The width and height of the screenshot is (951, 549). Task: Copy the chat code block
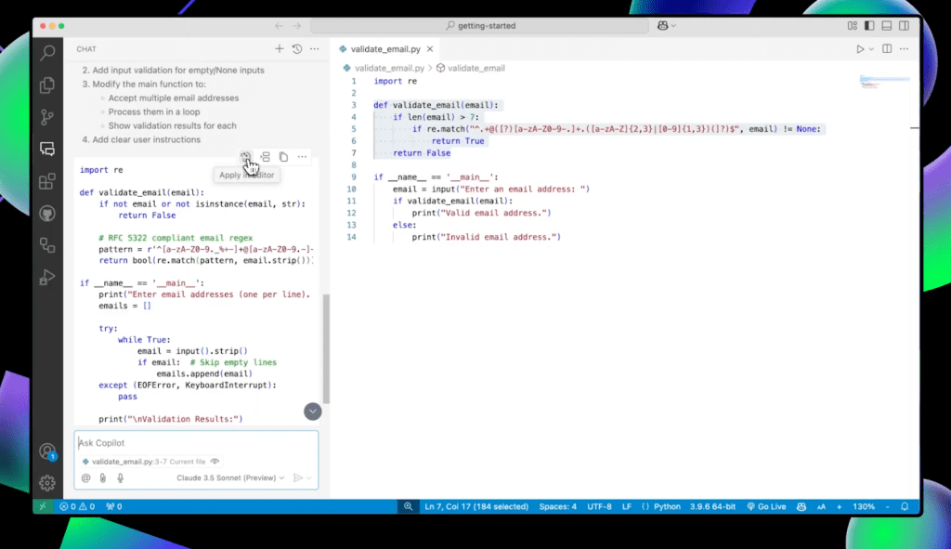(x=284, y=156)
